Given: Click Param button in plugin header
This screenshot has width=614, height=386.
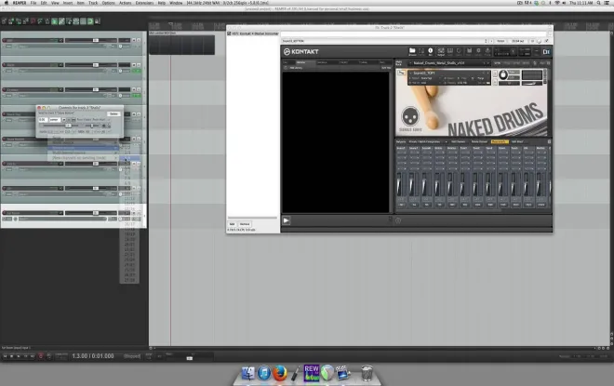Looking at the screenshot, I should tap(501, 41).
